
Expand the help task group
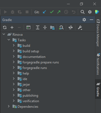(14, 73)
